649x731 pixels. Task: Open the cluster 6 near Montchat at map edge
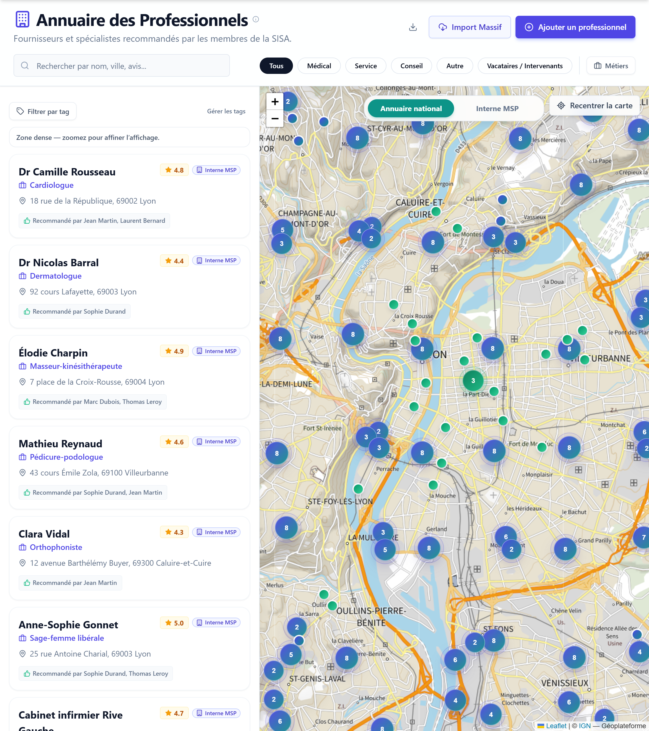pos(643,432)
